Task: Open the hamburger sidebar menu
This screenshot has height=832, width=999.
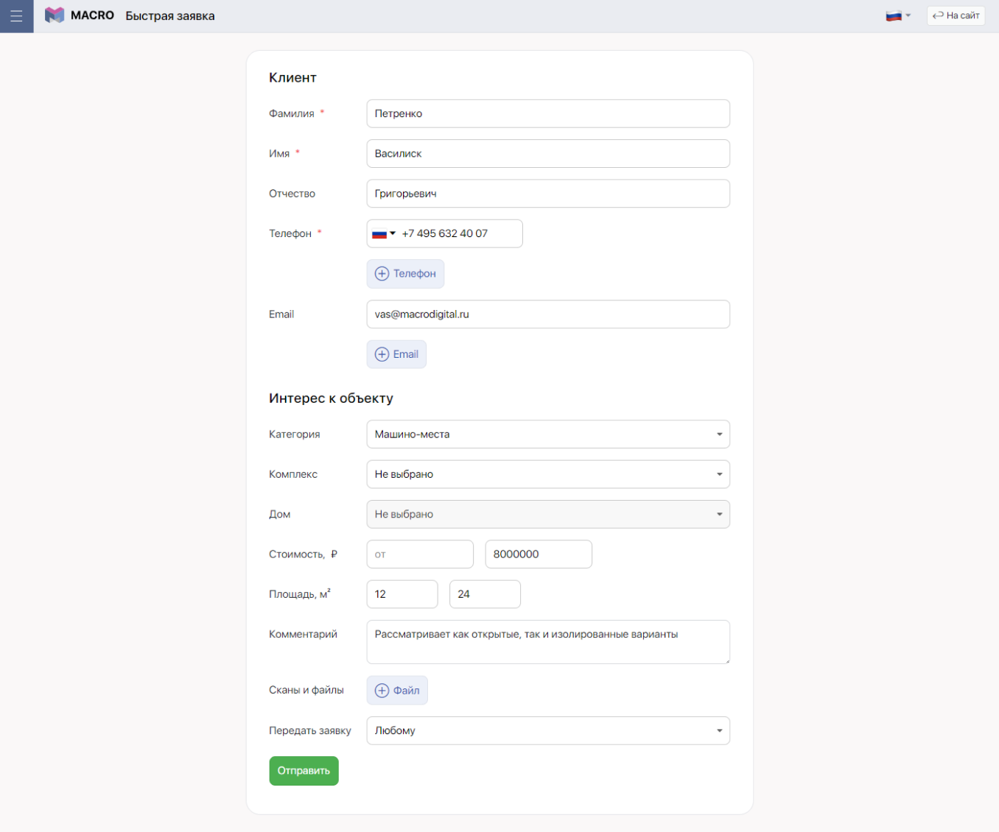Action: click(x=16, y=16)
